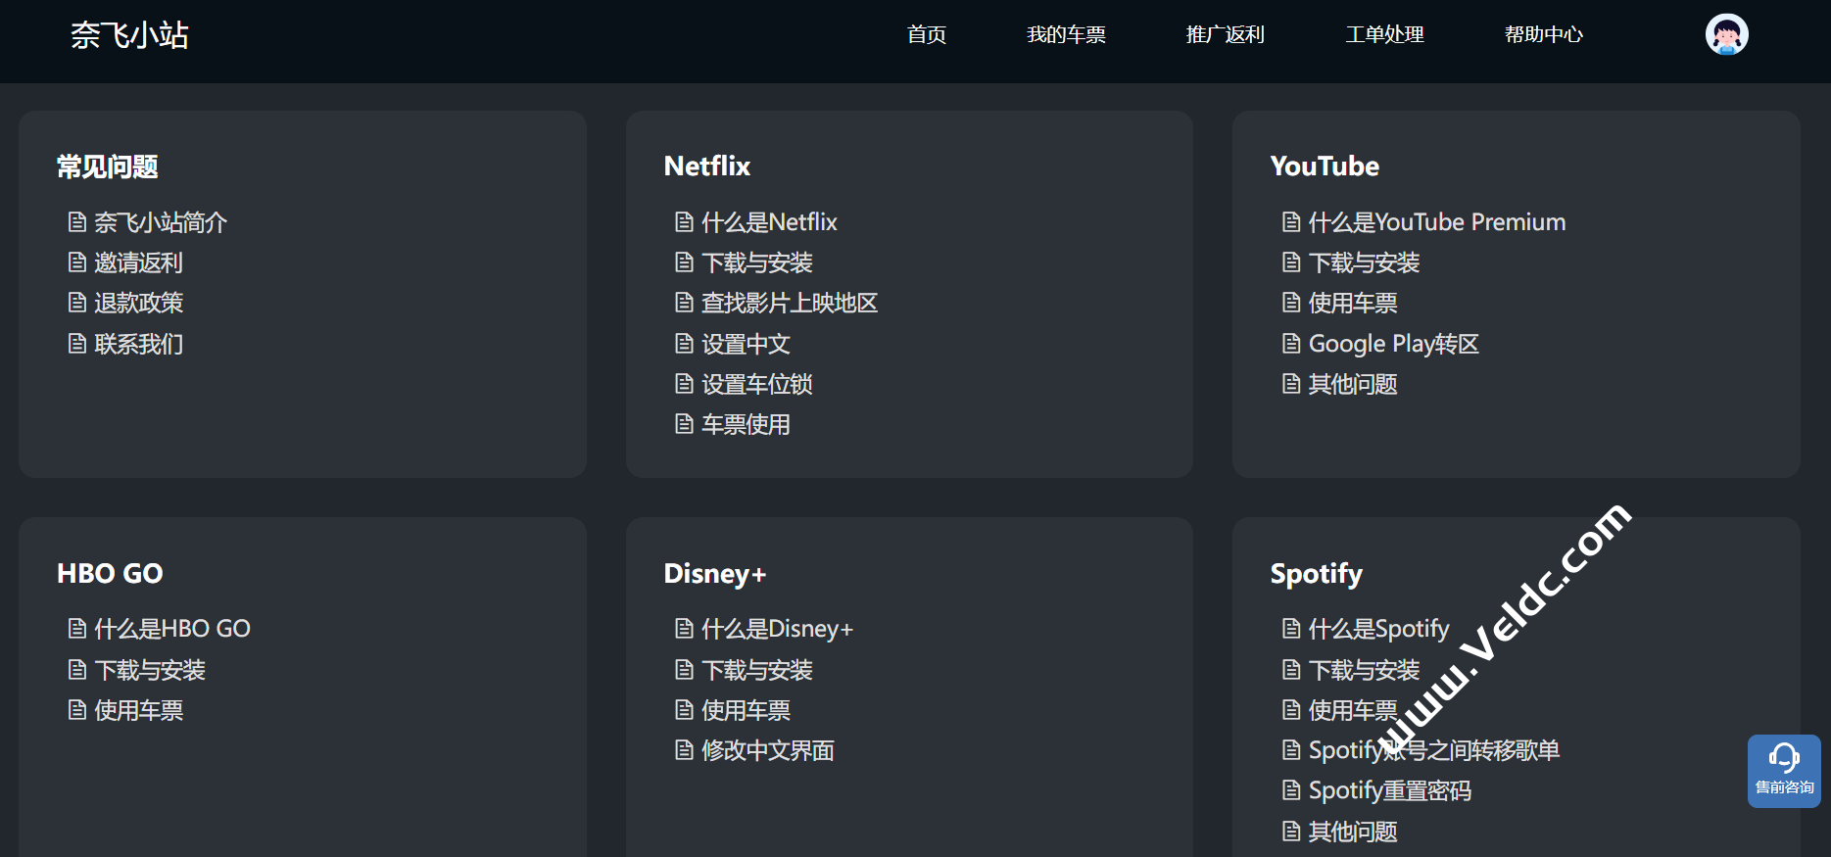Open the 售前咨询 chat widget
Image resolution: width=1831 pixels, height=857 pixels.
coord(1784,771)
